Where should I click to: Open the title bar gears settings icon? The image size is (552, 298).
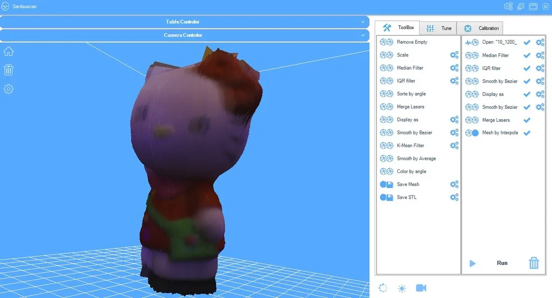pyautogui.click(x=508, y=6)
